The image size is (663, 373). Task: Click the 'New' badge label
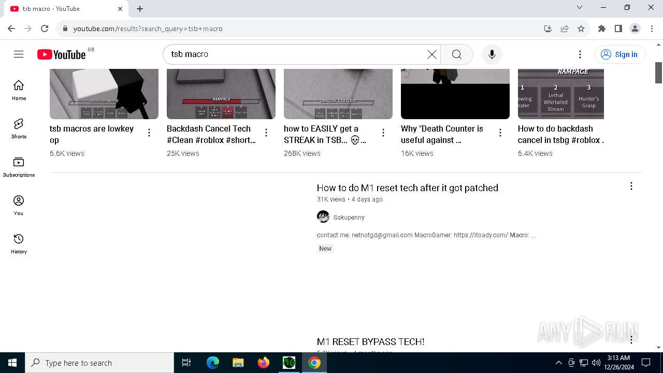tap(325, 249)
